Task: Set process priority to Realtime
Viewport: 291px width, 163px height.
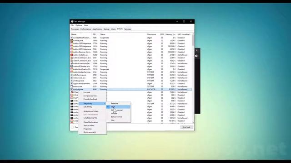Action: coord(118,104)
